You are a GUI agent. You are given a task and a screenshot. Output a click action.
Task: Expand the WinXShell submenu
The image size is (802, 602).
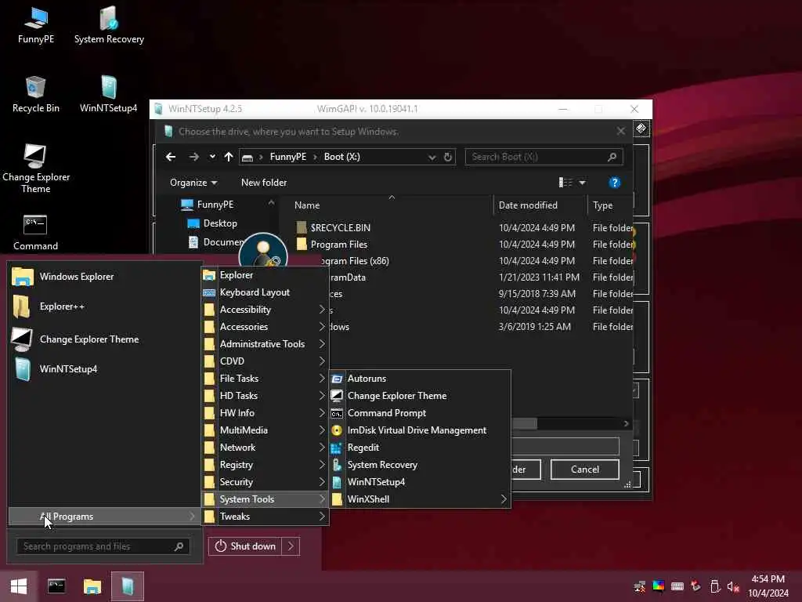click(420, 499)
